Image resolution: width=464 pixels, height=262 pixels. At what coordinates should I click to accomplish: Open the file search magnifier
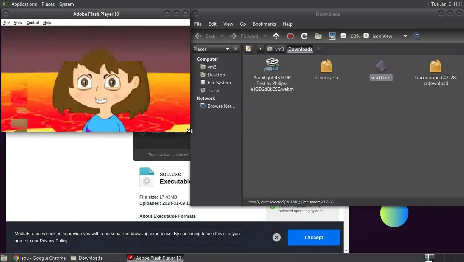[x=417, y=36]
